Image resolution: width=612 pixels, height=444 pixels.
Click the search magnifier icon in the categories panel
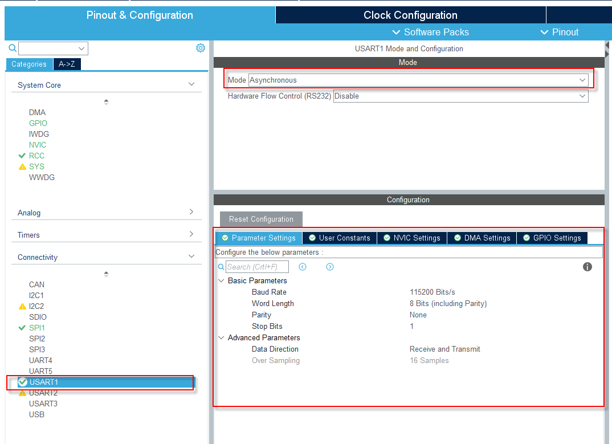tap(13, 48)
